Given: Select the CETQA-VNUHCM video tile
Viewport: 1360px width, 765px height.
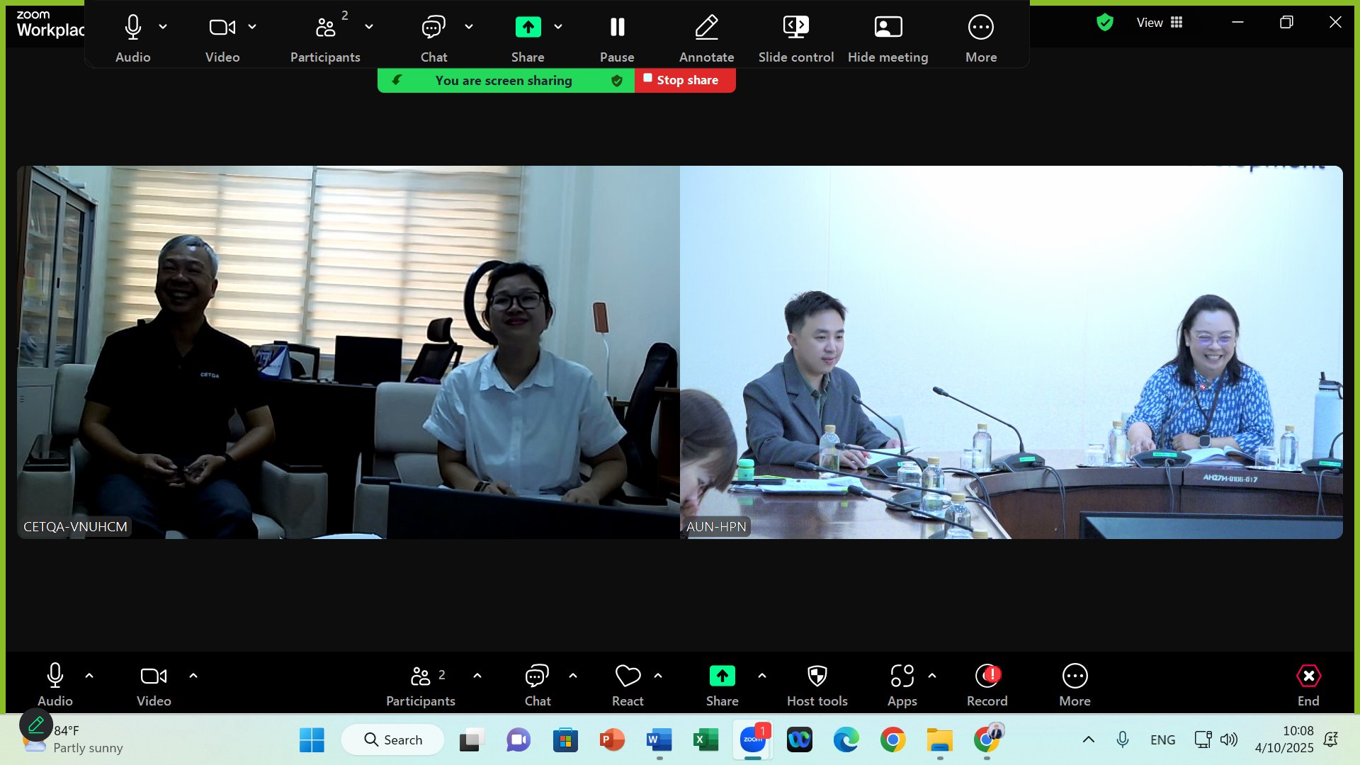Looking at the screenshot, I should pyautogui.click(x=348, y=352).
